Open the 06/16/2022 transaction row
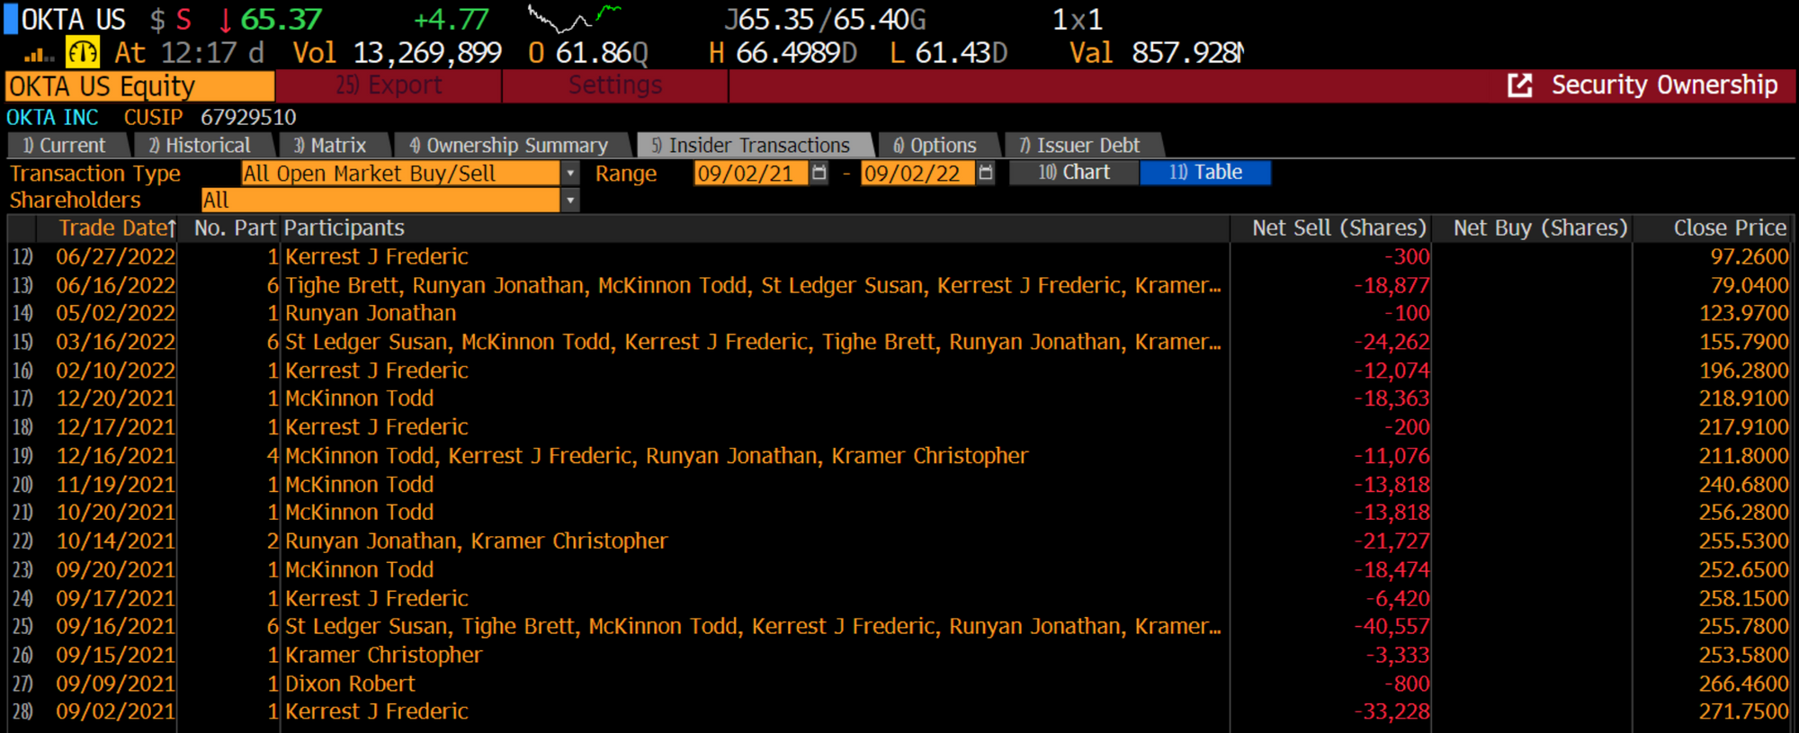The height and width of the screenshot is (733, 1799). click(x=899, y=285)
